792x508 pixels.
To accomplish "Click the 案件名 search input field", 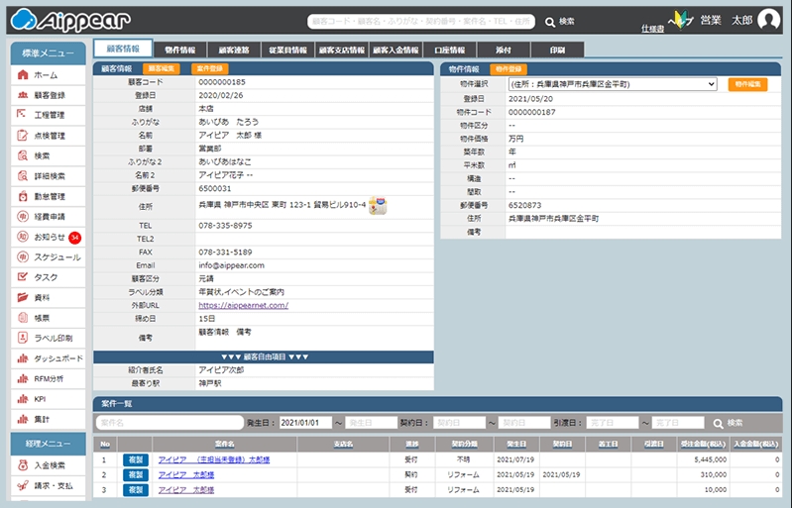I will 169,423.
